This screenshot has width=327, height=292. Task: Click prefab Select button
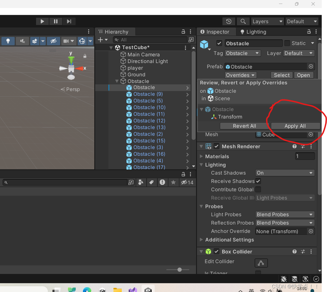[x=282, y=75]
